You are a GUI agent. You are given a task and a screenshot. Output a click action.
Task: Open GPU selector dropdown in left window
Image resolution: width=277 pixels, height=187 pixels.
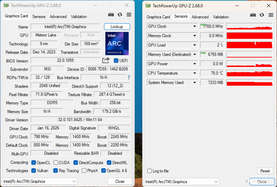39,181
